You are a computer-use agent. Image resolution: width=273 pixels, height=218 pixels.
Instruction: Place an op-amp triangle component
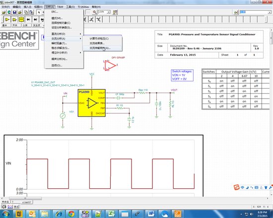coord(7,19)
